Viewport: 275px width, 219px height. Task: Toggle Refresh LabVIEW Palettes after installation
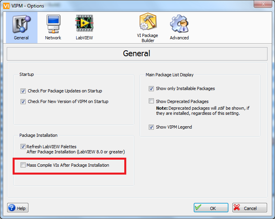[x=23, y=146]
